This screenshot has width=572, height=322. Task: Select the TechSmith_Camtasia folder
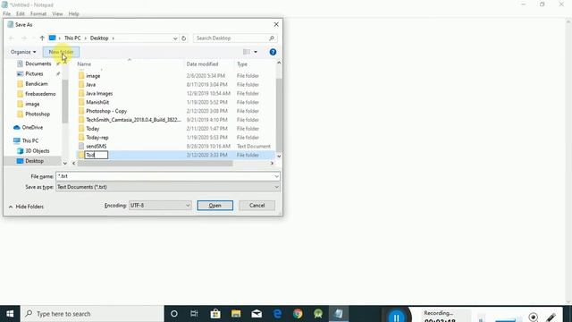point(133,120)
